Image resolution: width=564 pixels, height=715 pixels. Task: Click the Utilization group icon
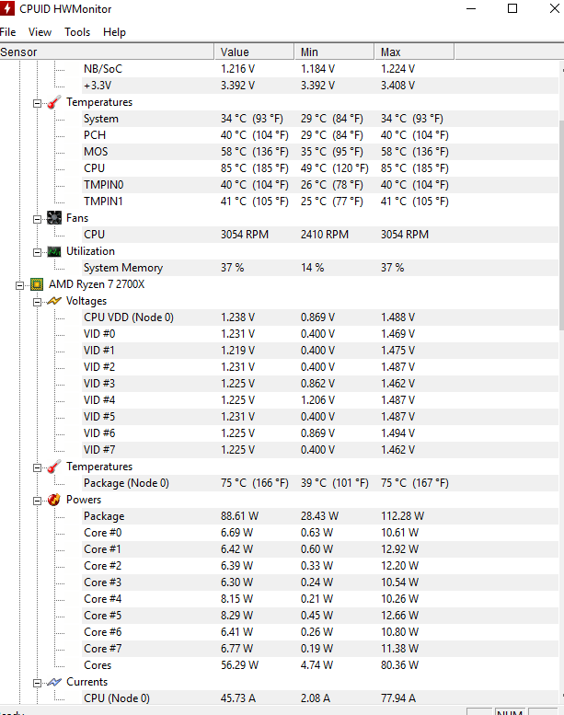click(x=54, y=251)
